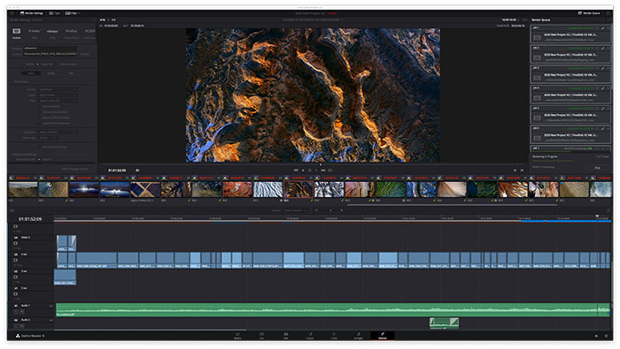Mute the Audio 1 track
Viewport: 620px width, 349px height.
click(22, 311)
